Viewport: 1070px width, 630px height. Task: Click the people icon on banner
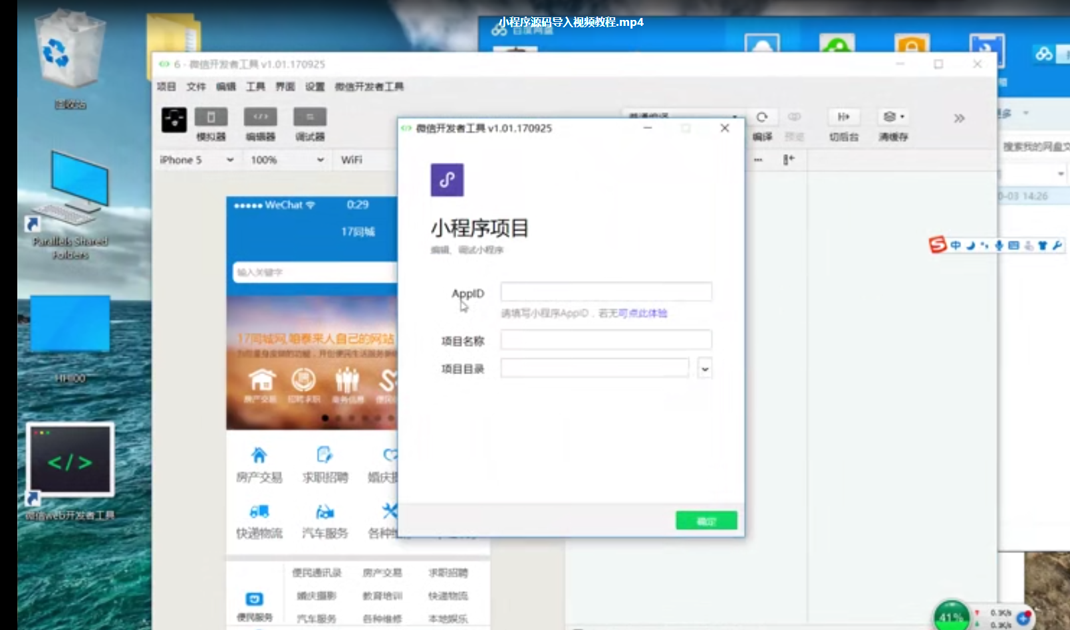pyautogui.click(x=346, y=379)
